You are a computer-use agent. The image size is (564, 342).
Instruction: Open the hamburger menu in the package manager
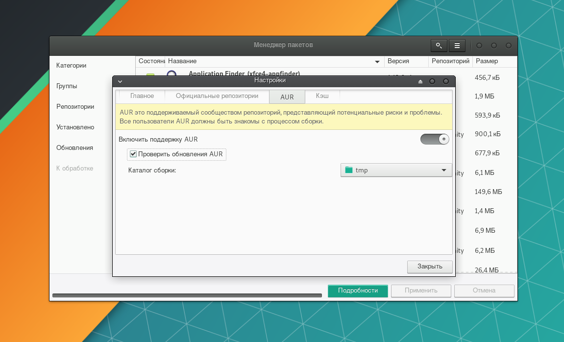click(457, 46)
